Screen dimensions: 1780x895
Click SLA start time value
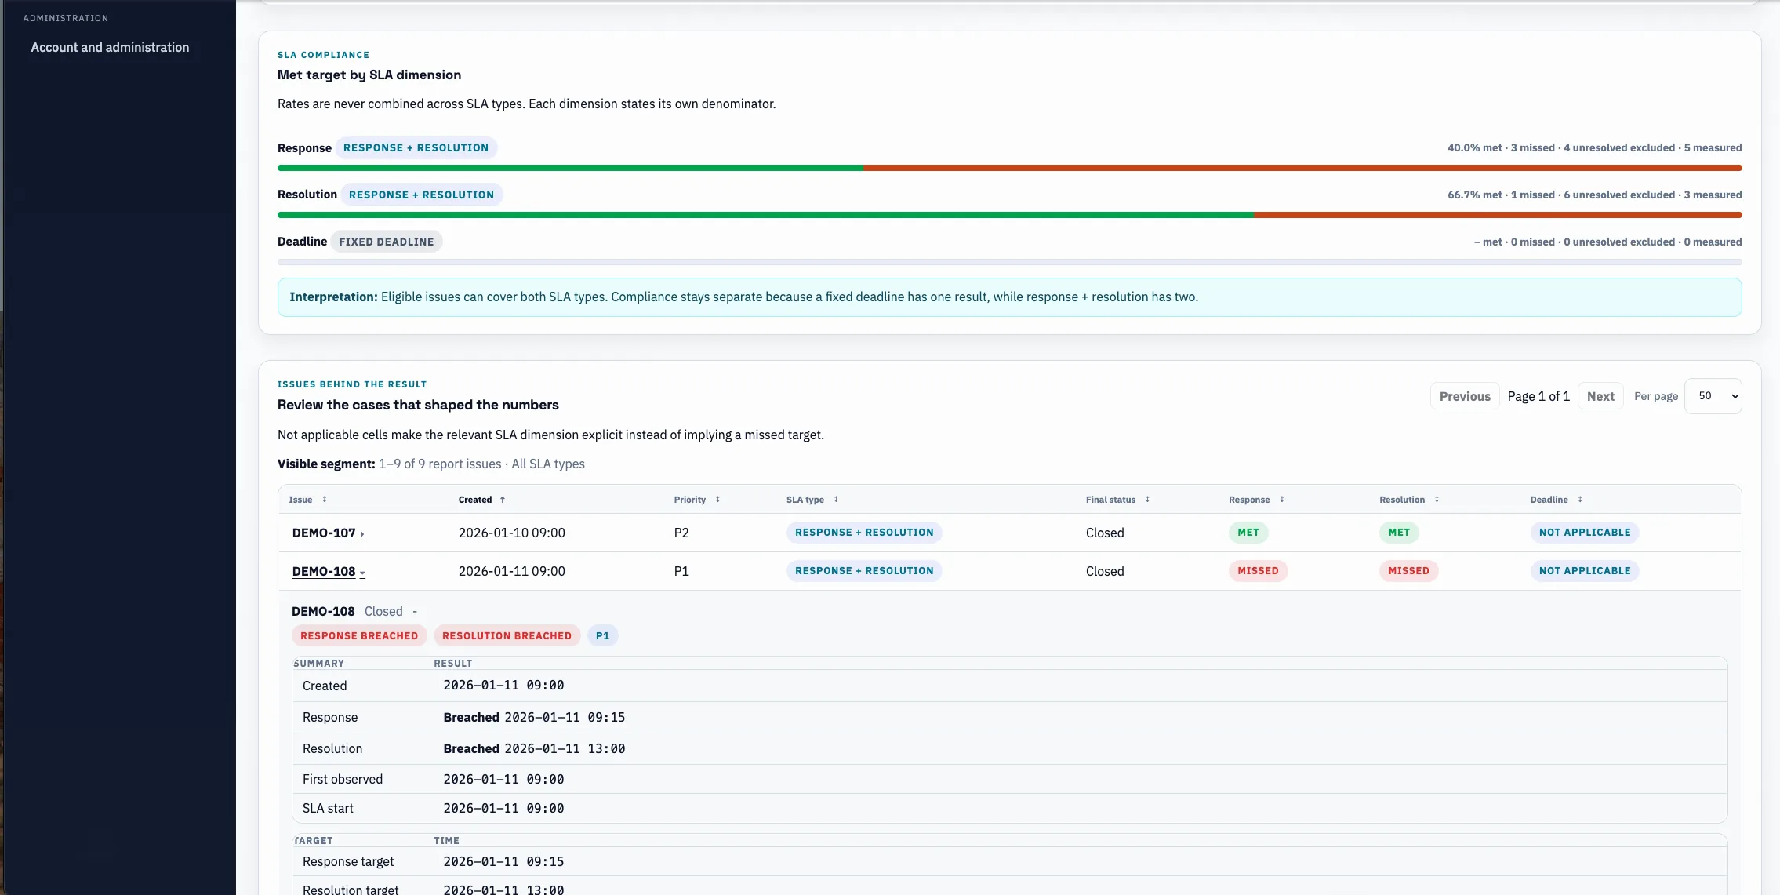pyautogui.click(x=503, y=809)
